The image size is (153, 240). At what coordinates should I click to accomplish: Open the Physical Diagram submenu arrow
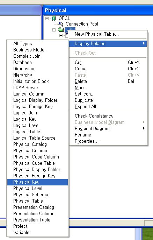tap(144, 128)
